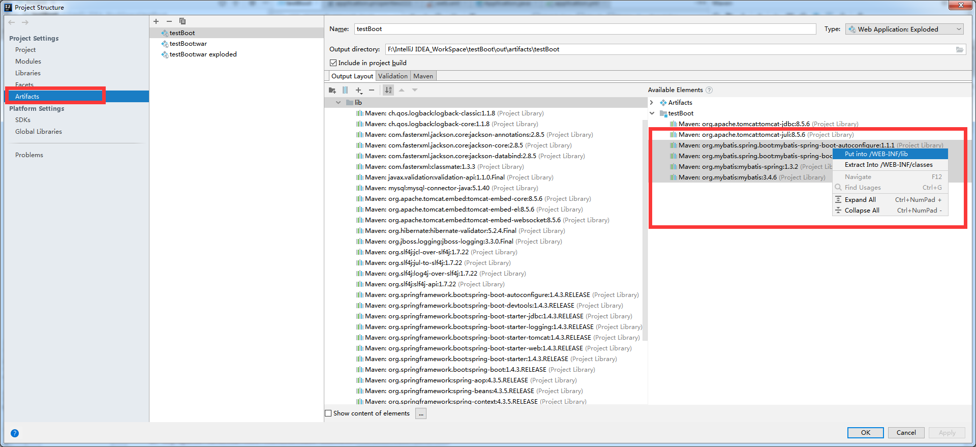The image size is (976, 447).
Task: Collapse the testBoot node in Available Elements
Action: point(652,113)
